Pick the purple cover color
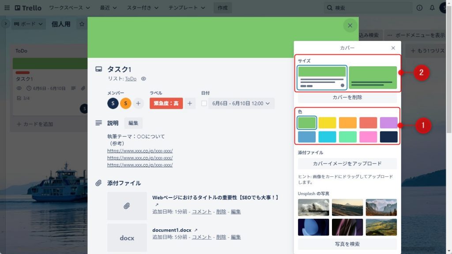Viewport: 452px width, 254px height. (x=388, y=123)
